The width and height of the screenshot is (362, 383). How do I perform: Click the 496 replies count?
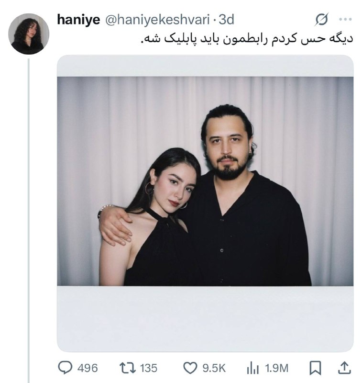pyautogui.click(x=87, y=368)
